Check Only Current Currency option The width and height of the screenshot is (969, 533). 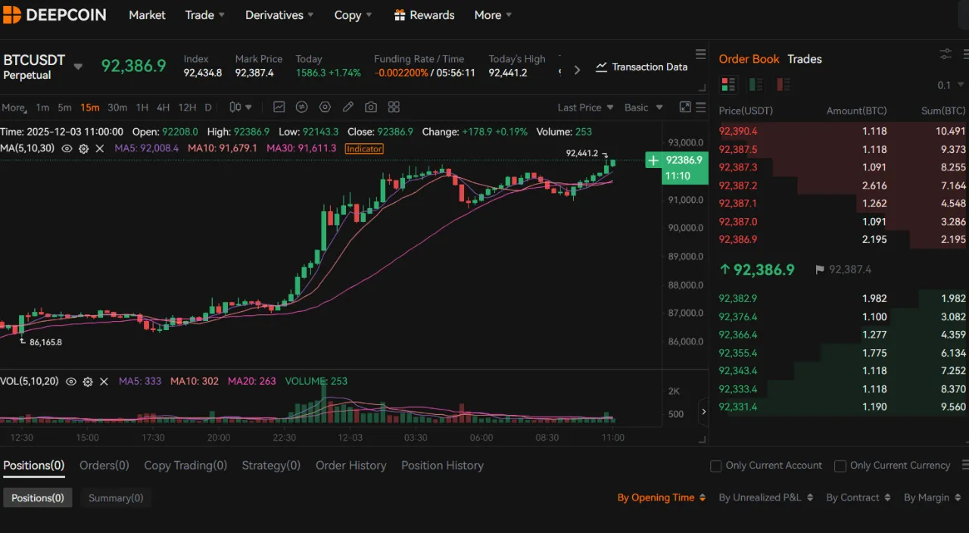[x=840, y=466]
